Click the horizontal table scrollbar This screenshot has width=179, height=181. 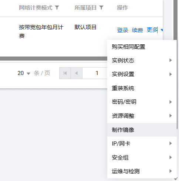click(54, 58)
